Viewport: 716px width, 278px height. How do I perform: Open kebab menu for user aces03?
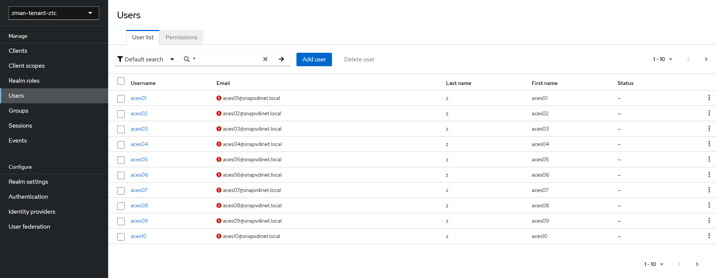709,128
